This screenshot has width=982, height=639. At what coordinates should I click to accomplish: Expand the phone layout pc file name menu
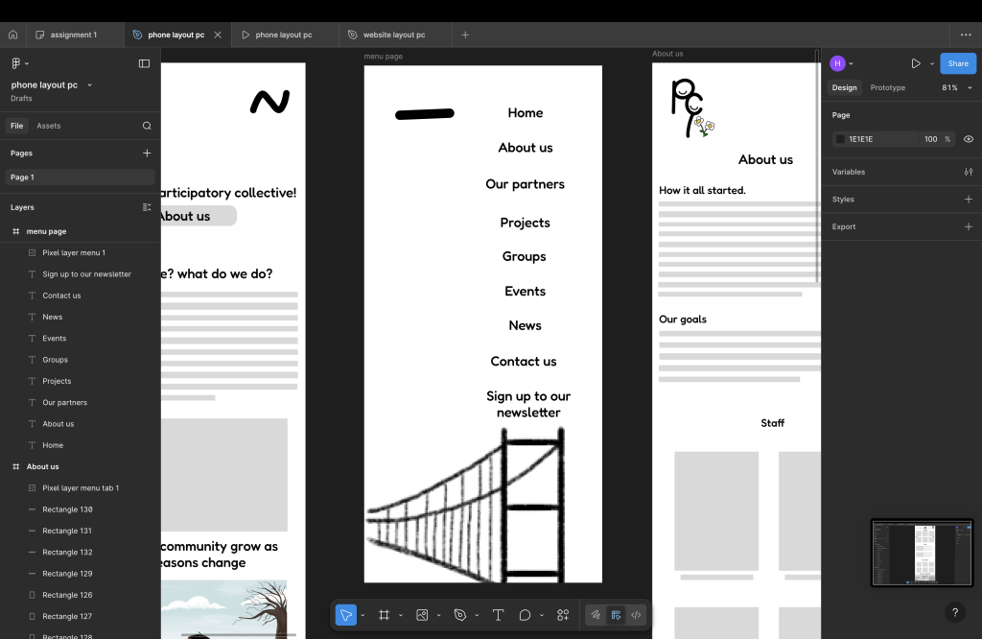coord(89,85)
